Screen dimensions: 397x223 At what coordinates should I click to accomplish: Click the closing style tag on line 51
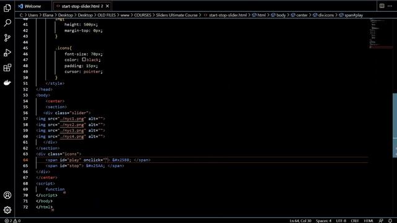(55, 84)
